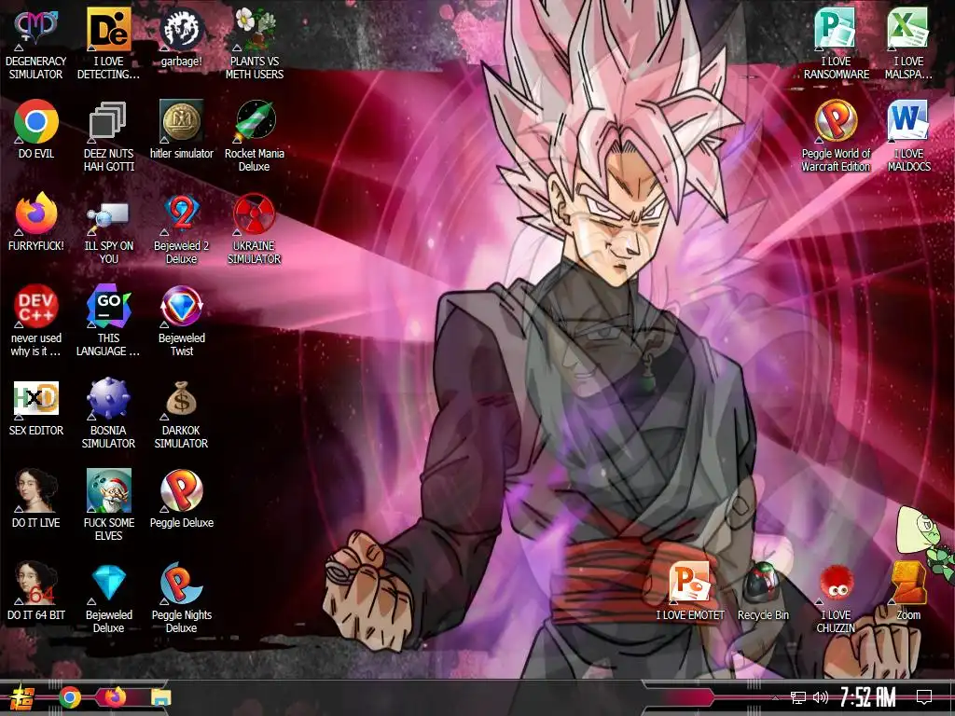The width and height of the screenshot is (955, 716).
Task: Open the volume control in tray
Action: tap(821, 697)
